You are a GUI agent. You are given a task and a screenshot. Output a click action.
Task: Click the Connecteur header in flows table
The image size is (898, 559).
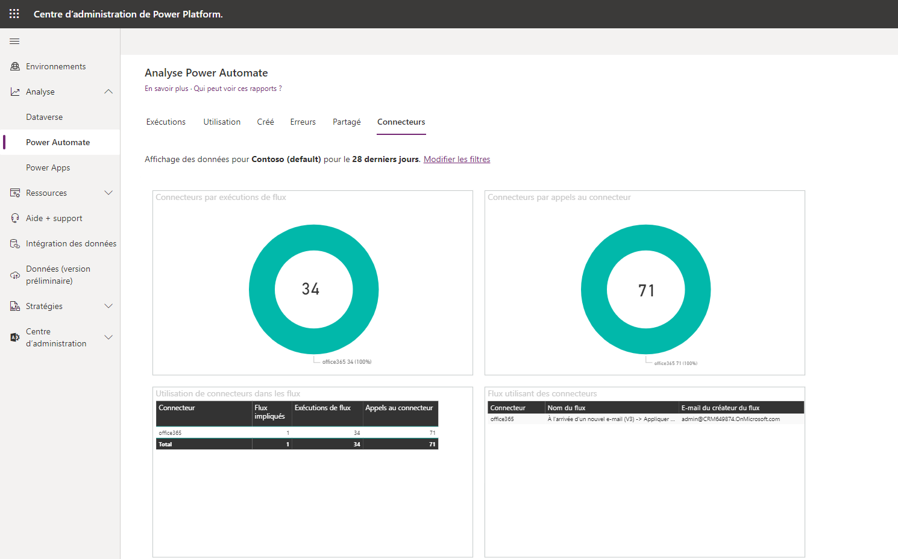517,408
